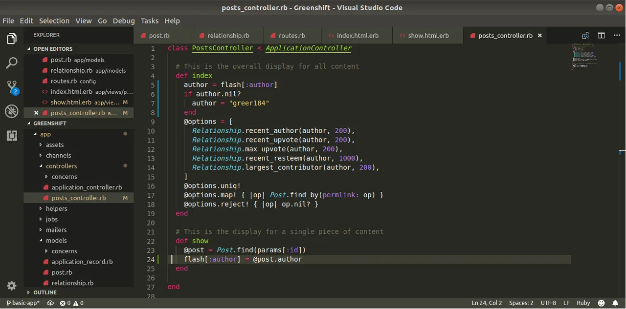
Task: Select show.html.erb in Open Editors
Action: pos(79,103)
